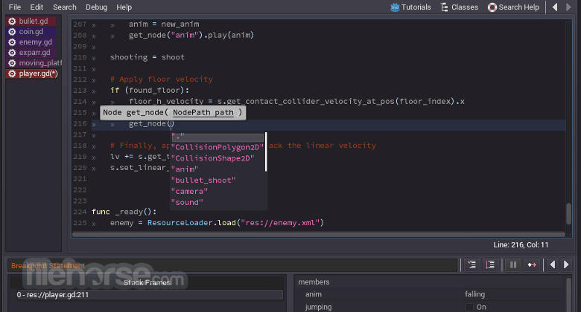Open the Search menu
581x312 pixels.
coord(65,7)
